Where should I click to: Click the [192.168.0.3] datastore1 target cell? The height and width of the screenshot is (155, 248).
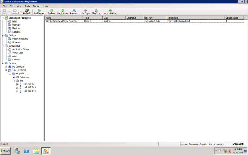pyautogui.click(x=179, y=21)
